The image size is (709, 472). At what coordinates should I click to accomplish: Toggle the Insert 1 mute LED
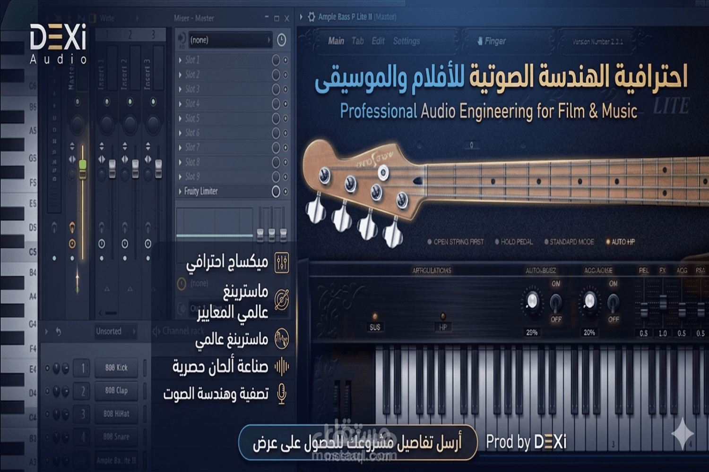[x=107, y=101]
